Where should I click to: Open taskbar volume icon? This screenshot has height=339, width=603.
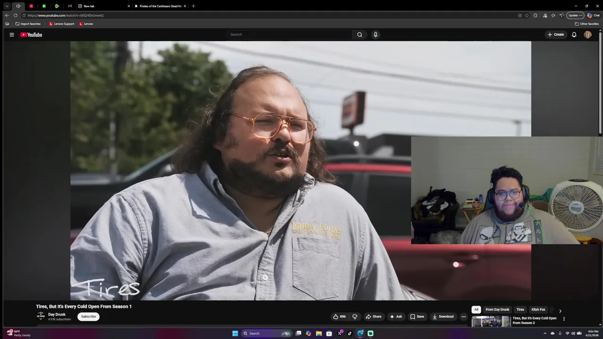pyautogui.click(x=573, y=333)
